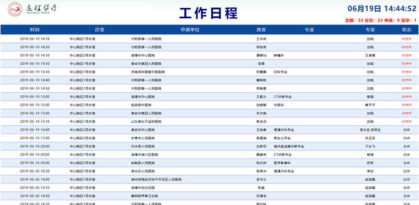Click the 工作日程 page title

208,14
